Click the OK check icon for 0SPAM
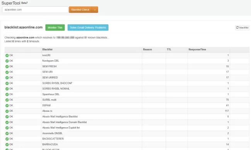Viewport: 251px width, 150px height. coord(7,106)
